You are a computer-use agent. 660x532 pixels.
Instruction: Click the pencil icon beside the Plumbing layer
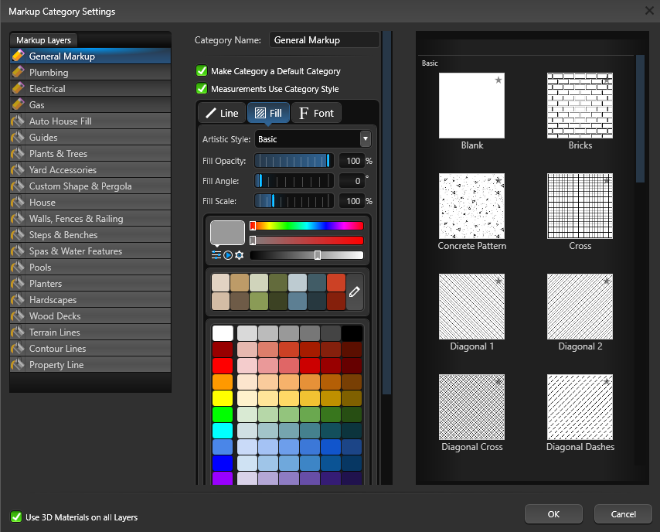[19, 72]
